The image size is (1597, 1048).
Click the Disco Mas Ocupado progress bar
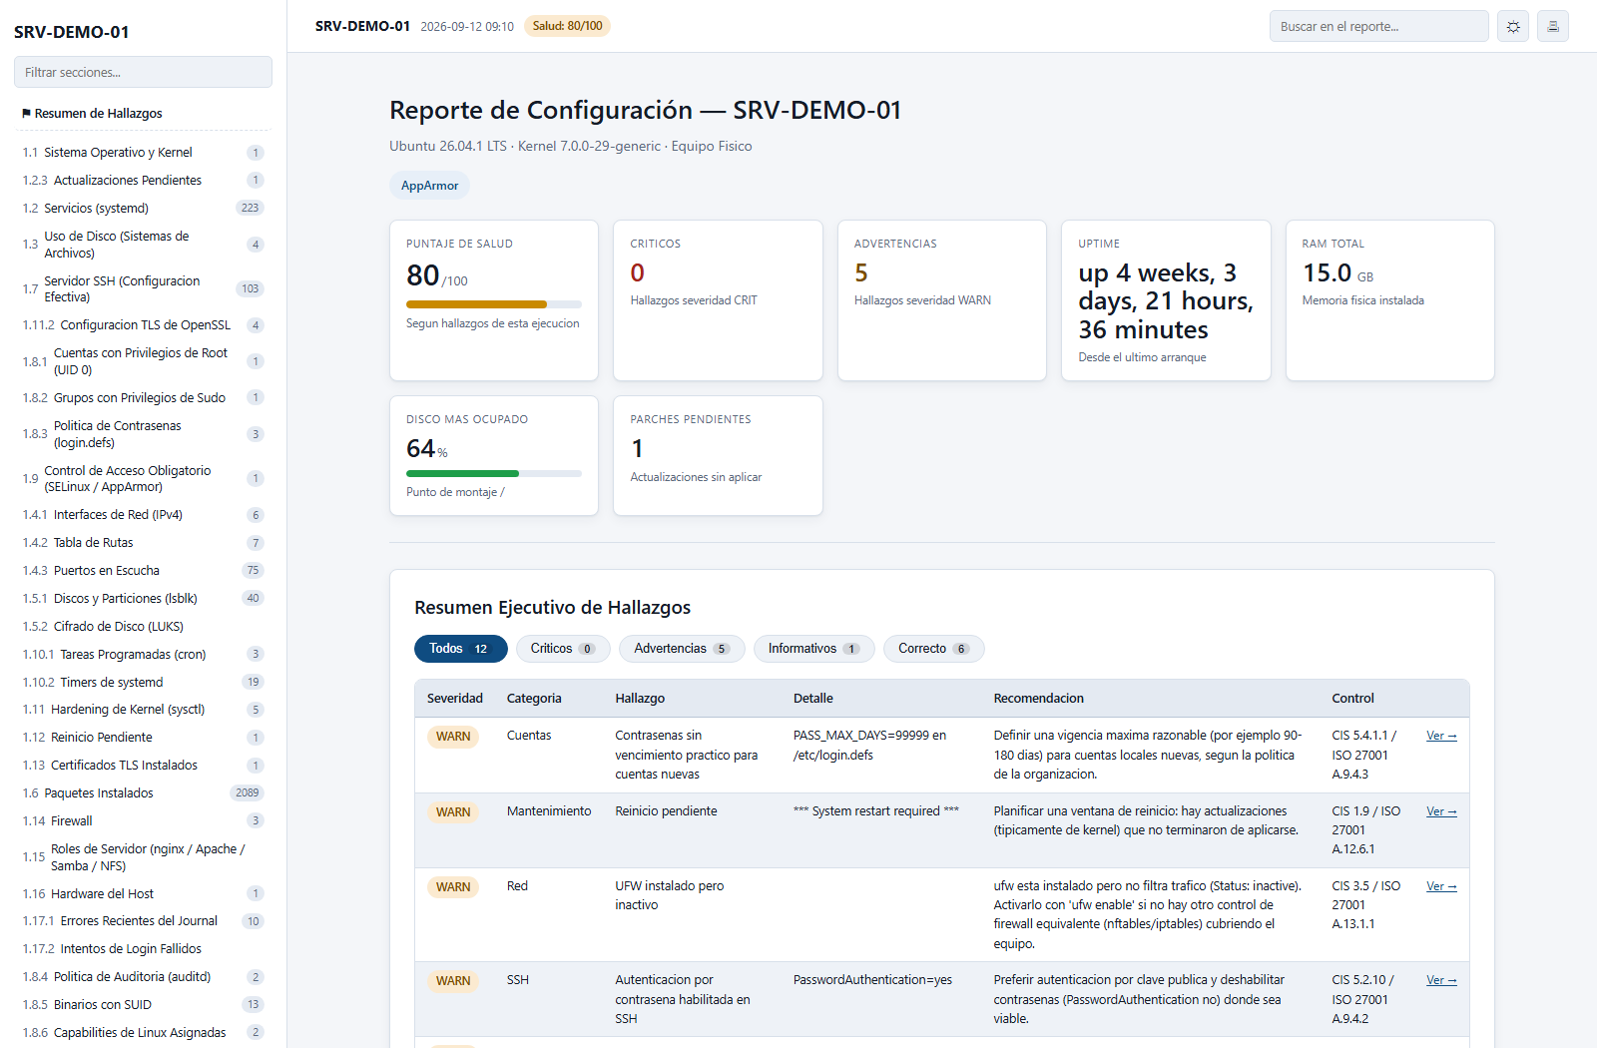pos(493,473)
